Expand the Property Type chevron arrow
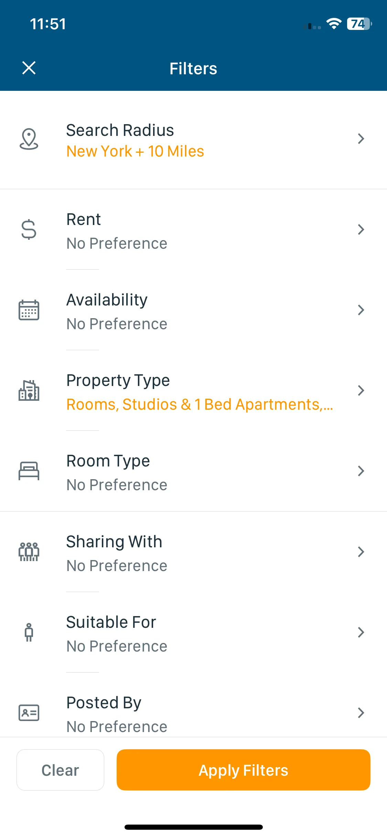Screen dimensions: 387x838 (x=361, y=390)
